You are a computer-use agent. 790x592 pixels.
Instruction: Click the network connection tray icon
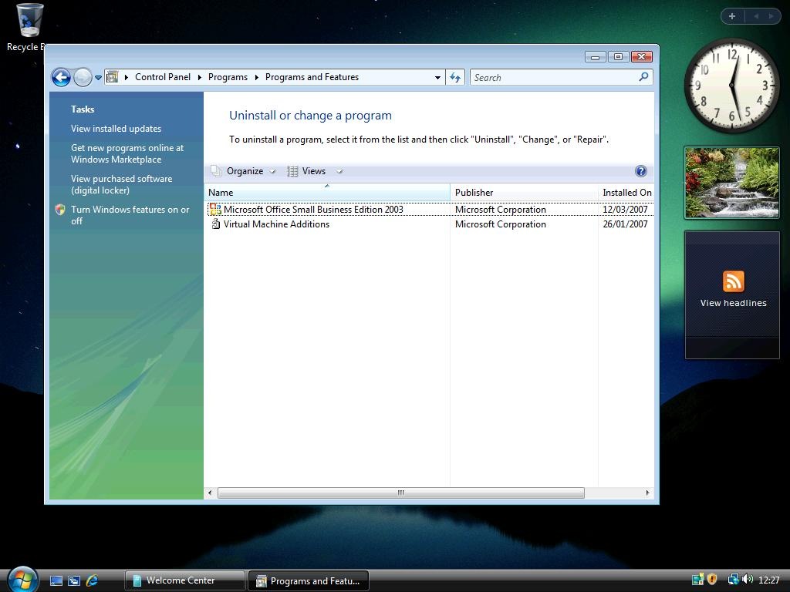pos(733,580)
